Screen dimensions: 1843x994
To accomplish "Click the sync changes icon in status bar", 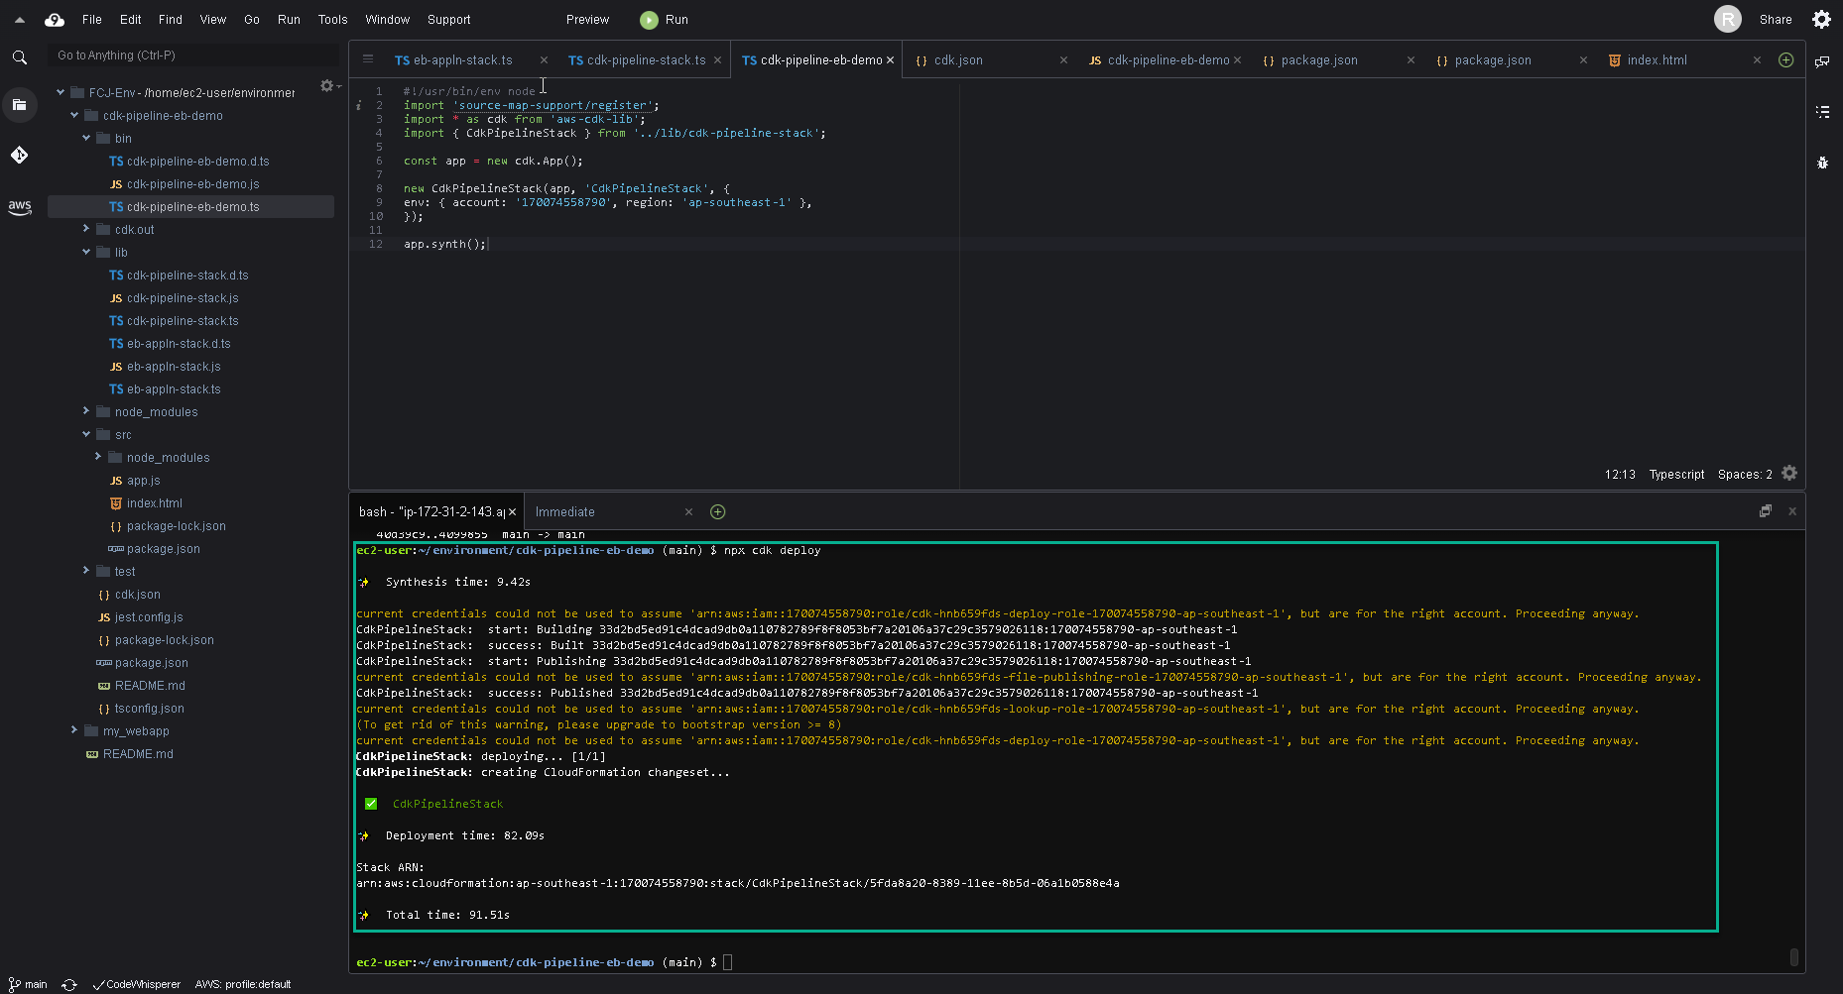I will point(69,984).
